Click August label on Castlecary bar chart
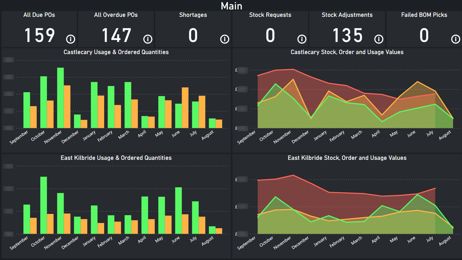 pyautogui.click(x=208, y=135)
